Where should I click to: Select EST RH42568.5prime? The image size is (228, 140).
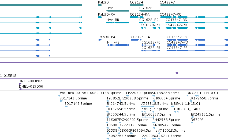[166, 120]
